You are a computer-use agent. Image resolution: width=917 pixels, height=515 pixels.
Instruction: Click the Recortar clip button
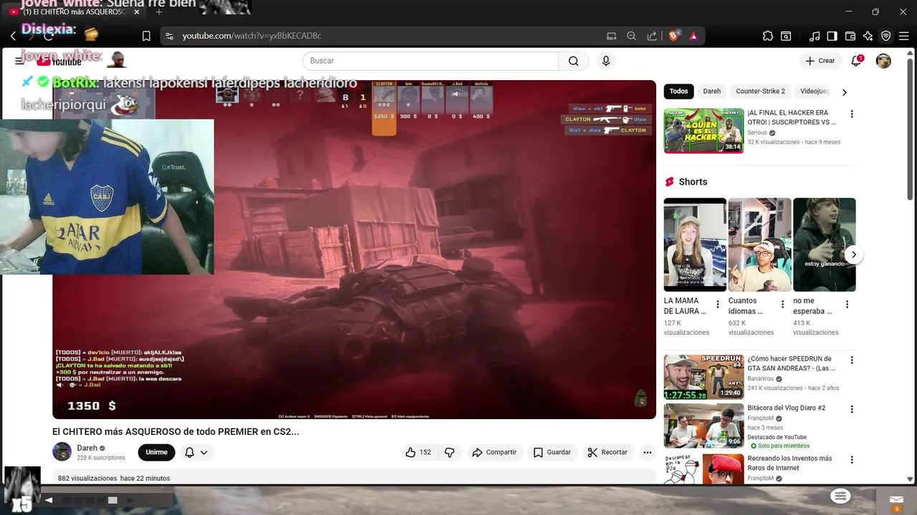(x=607, y=452)
